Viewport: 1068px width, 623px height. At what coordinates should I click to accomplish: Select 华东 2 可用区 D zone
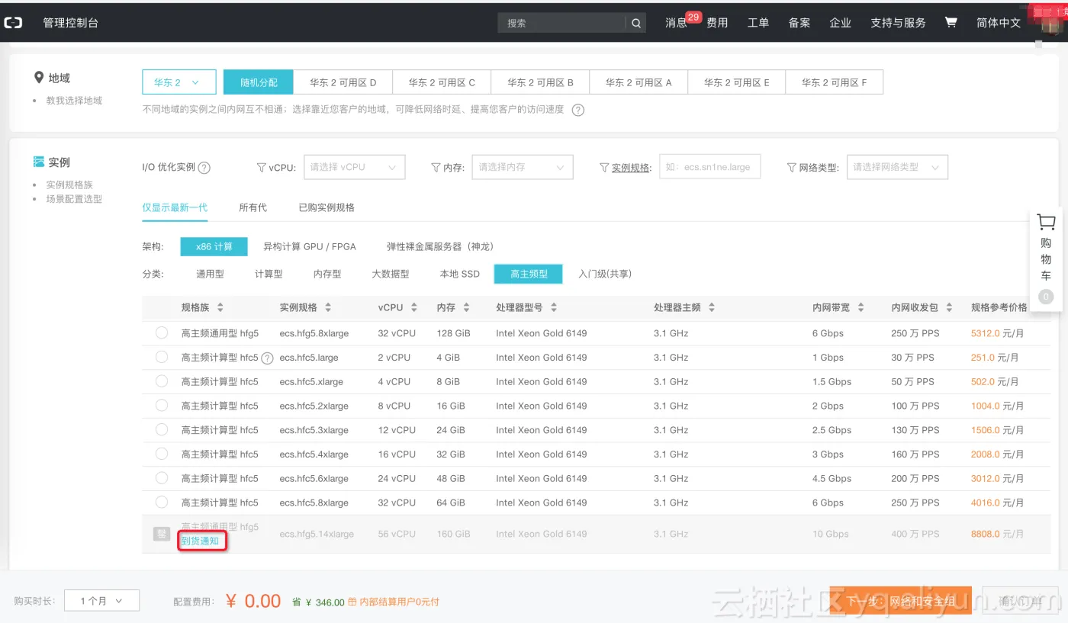tap(343, 82)
